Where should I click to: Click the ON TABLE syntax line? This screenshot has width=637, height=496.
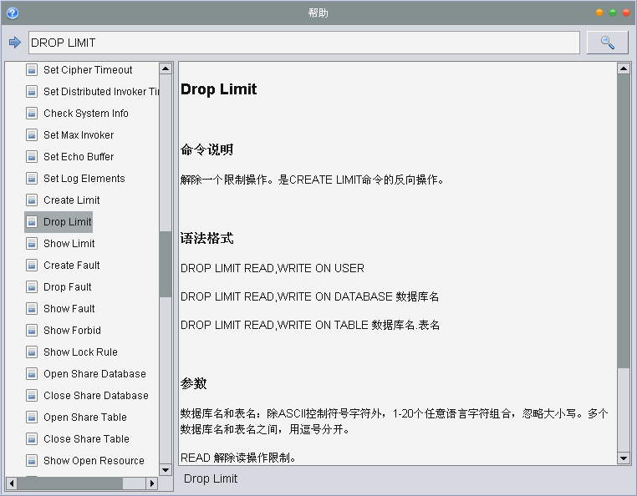(310, 325)
